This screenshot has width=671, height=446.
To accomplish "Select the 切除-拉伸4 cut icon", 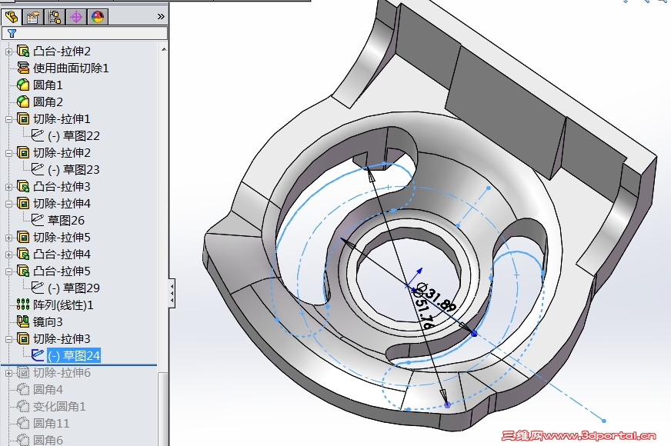I will pyautogui.click(x=22, y=204).
